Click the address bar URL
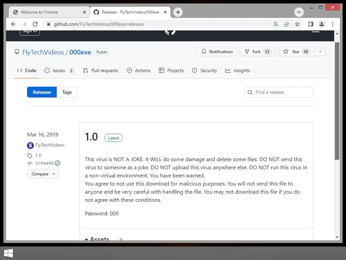The width and height of the screenshot is (346, 260). pos(99,24)
